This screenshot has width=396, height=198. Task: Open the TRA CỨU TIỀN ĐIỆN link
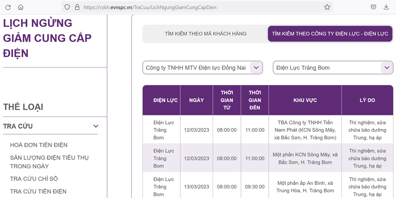coord(38,191)
